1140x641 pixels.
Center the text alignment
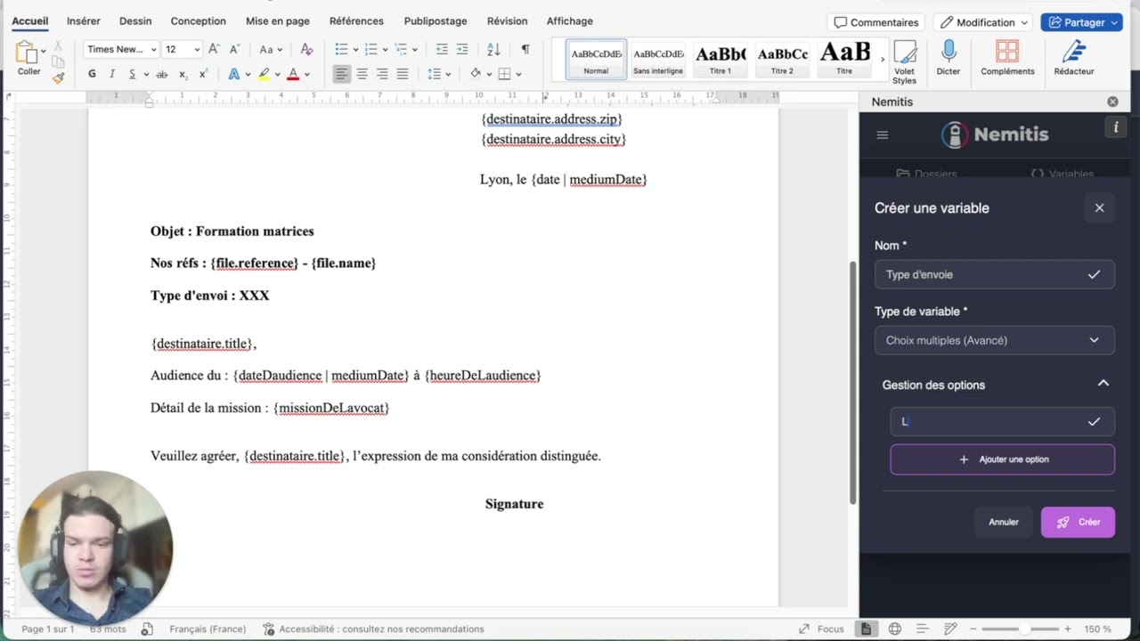362,74
